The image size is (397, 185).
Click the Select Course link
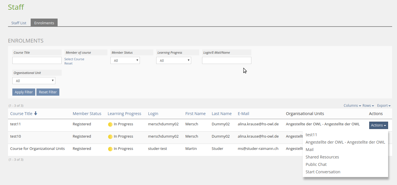tap(74, 59)
